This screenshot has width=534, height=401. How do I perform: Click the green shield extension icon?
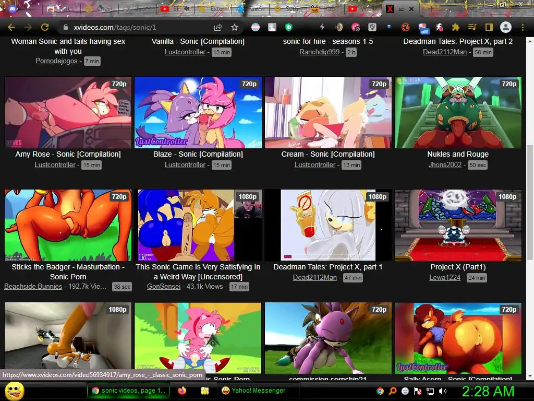tap(289, 27)
